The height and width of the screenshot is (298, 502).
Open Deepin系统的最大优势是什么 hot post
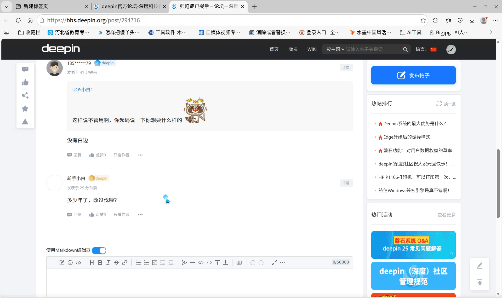pos(414,124)
